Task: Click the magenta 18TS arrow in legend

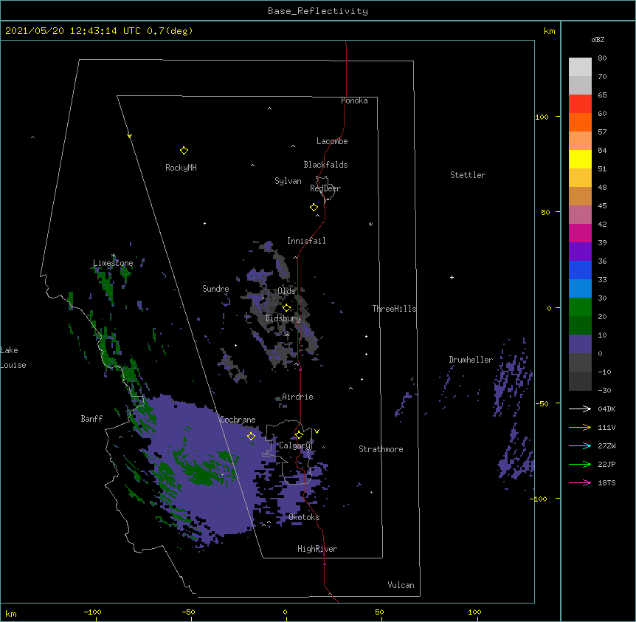Action: click(580, 482)
